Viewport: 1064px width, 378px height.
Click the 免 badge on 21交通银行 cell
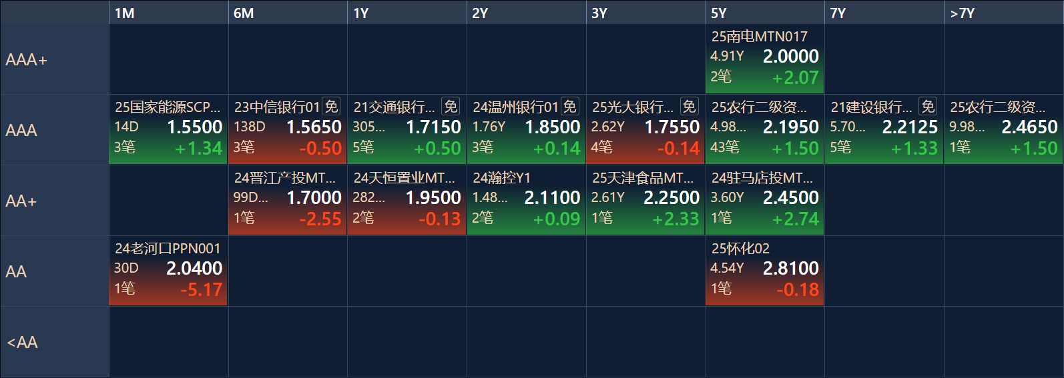click(451, 107)
